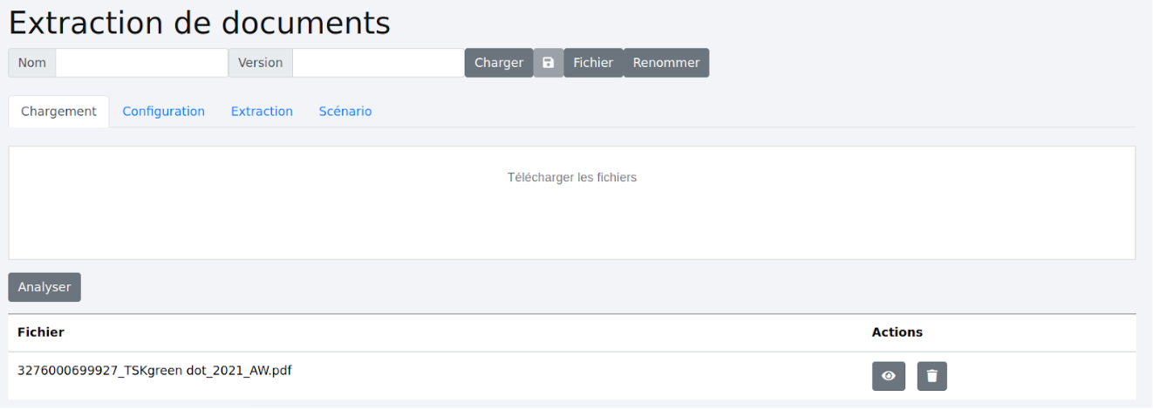Viewport: 1153px width, 410px height.
Task: Go to the Scénario tab
Action: pyautogui.click(x=345, y=112)
